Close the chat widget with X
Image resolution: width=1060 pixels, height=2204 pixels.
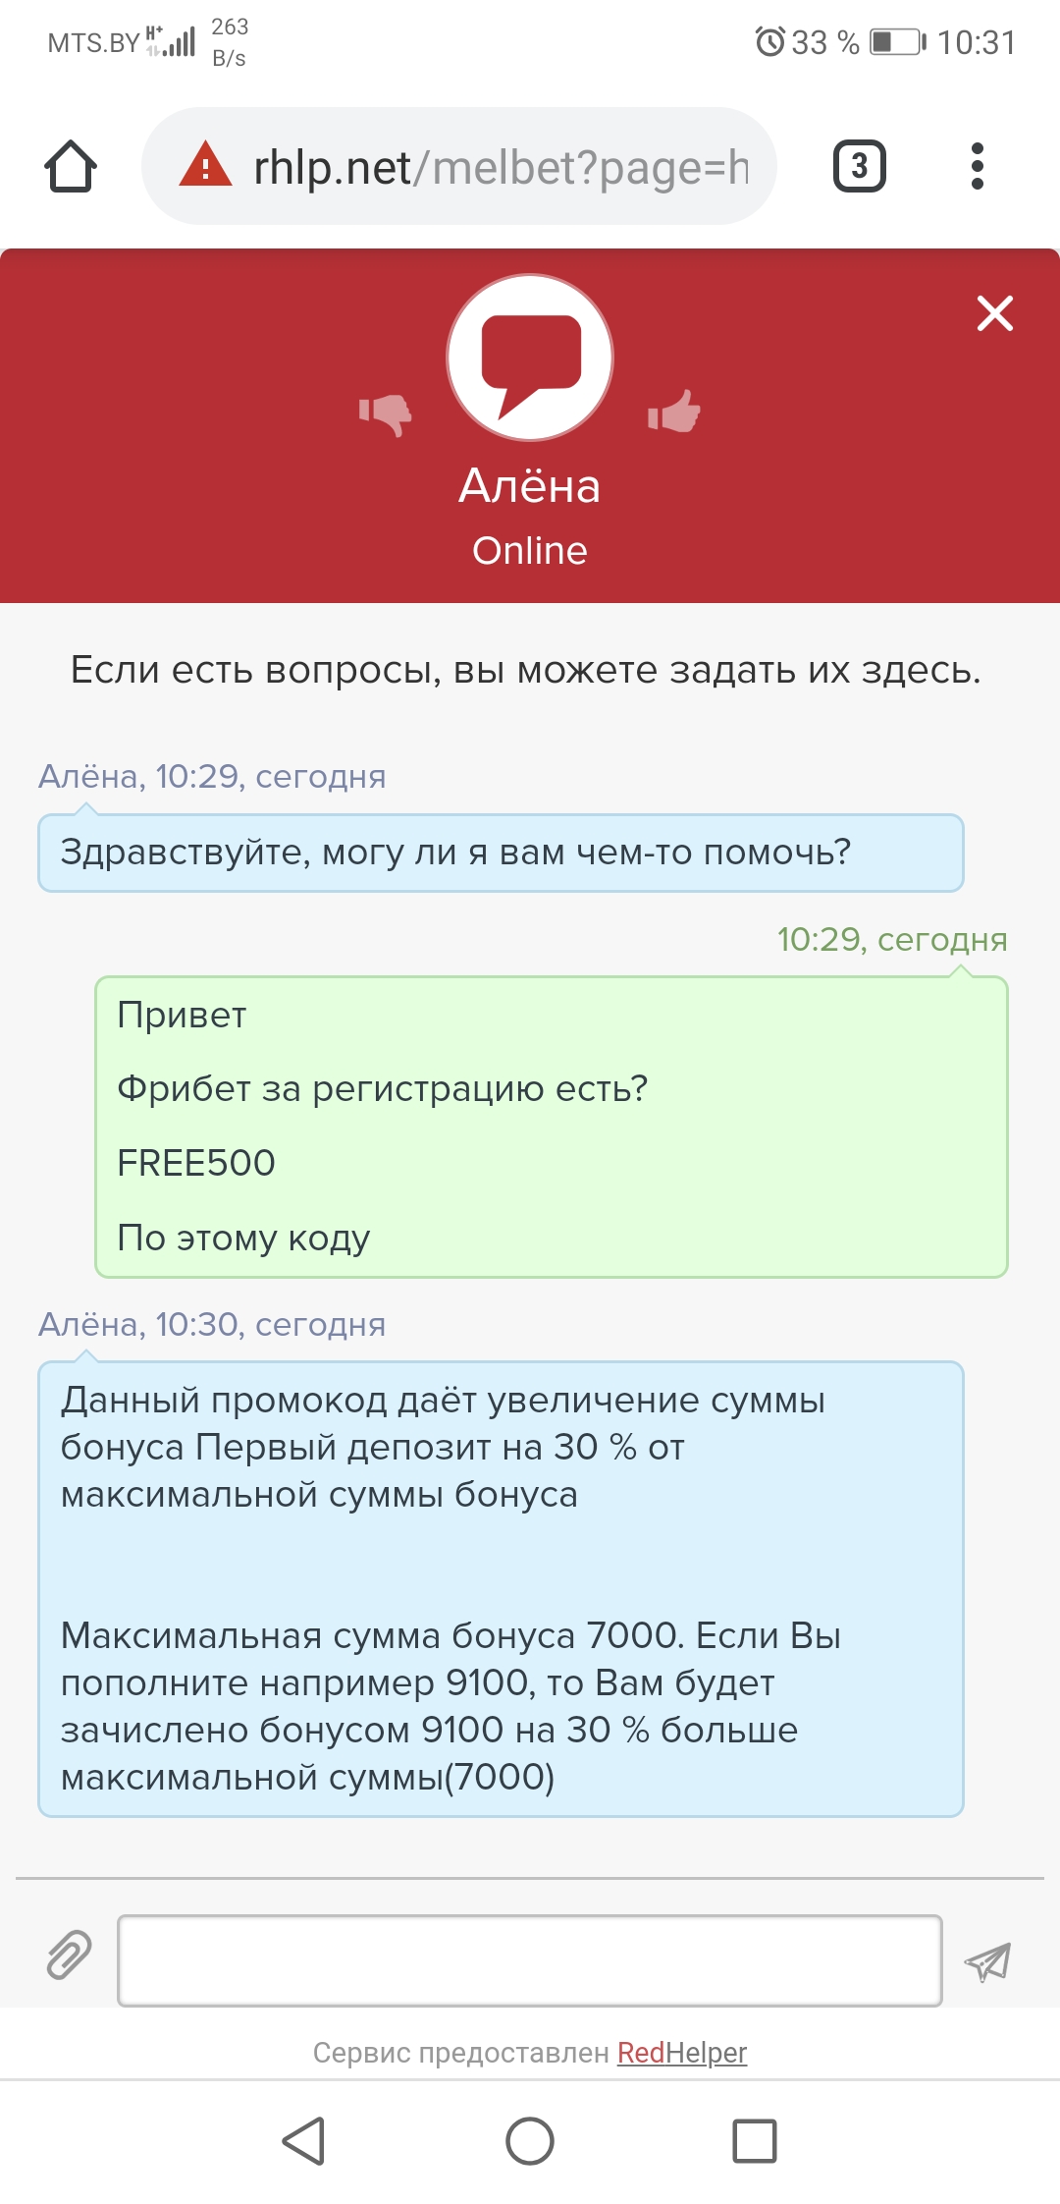click(994, 313)
